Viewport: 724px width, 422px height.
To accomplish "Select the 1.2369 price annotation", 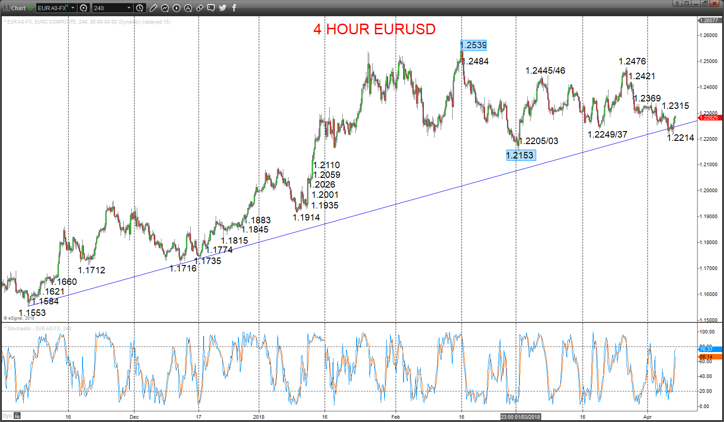I will (x=647, y=98).
